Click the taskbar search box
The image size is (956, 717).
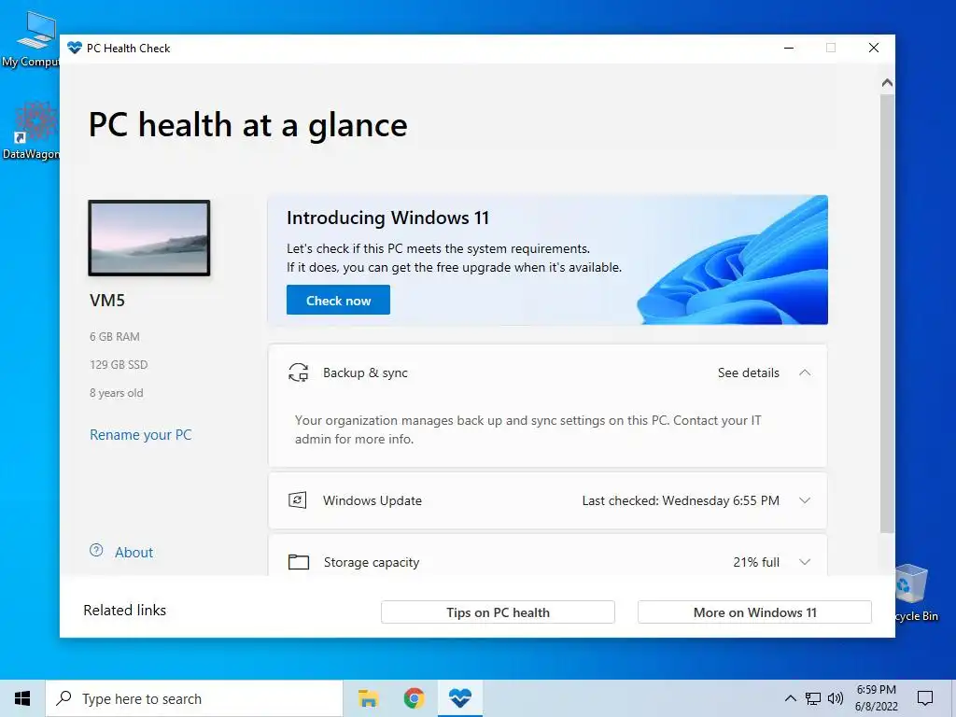pyautogui.click(x=194, y=698)
